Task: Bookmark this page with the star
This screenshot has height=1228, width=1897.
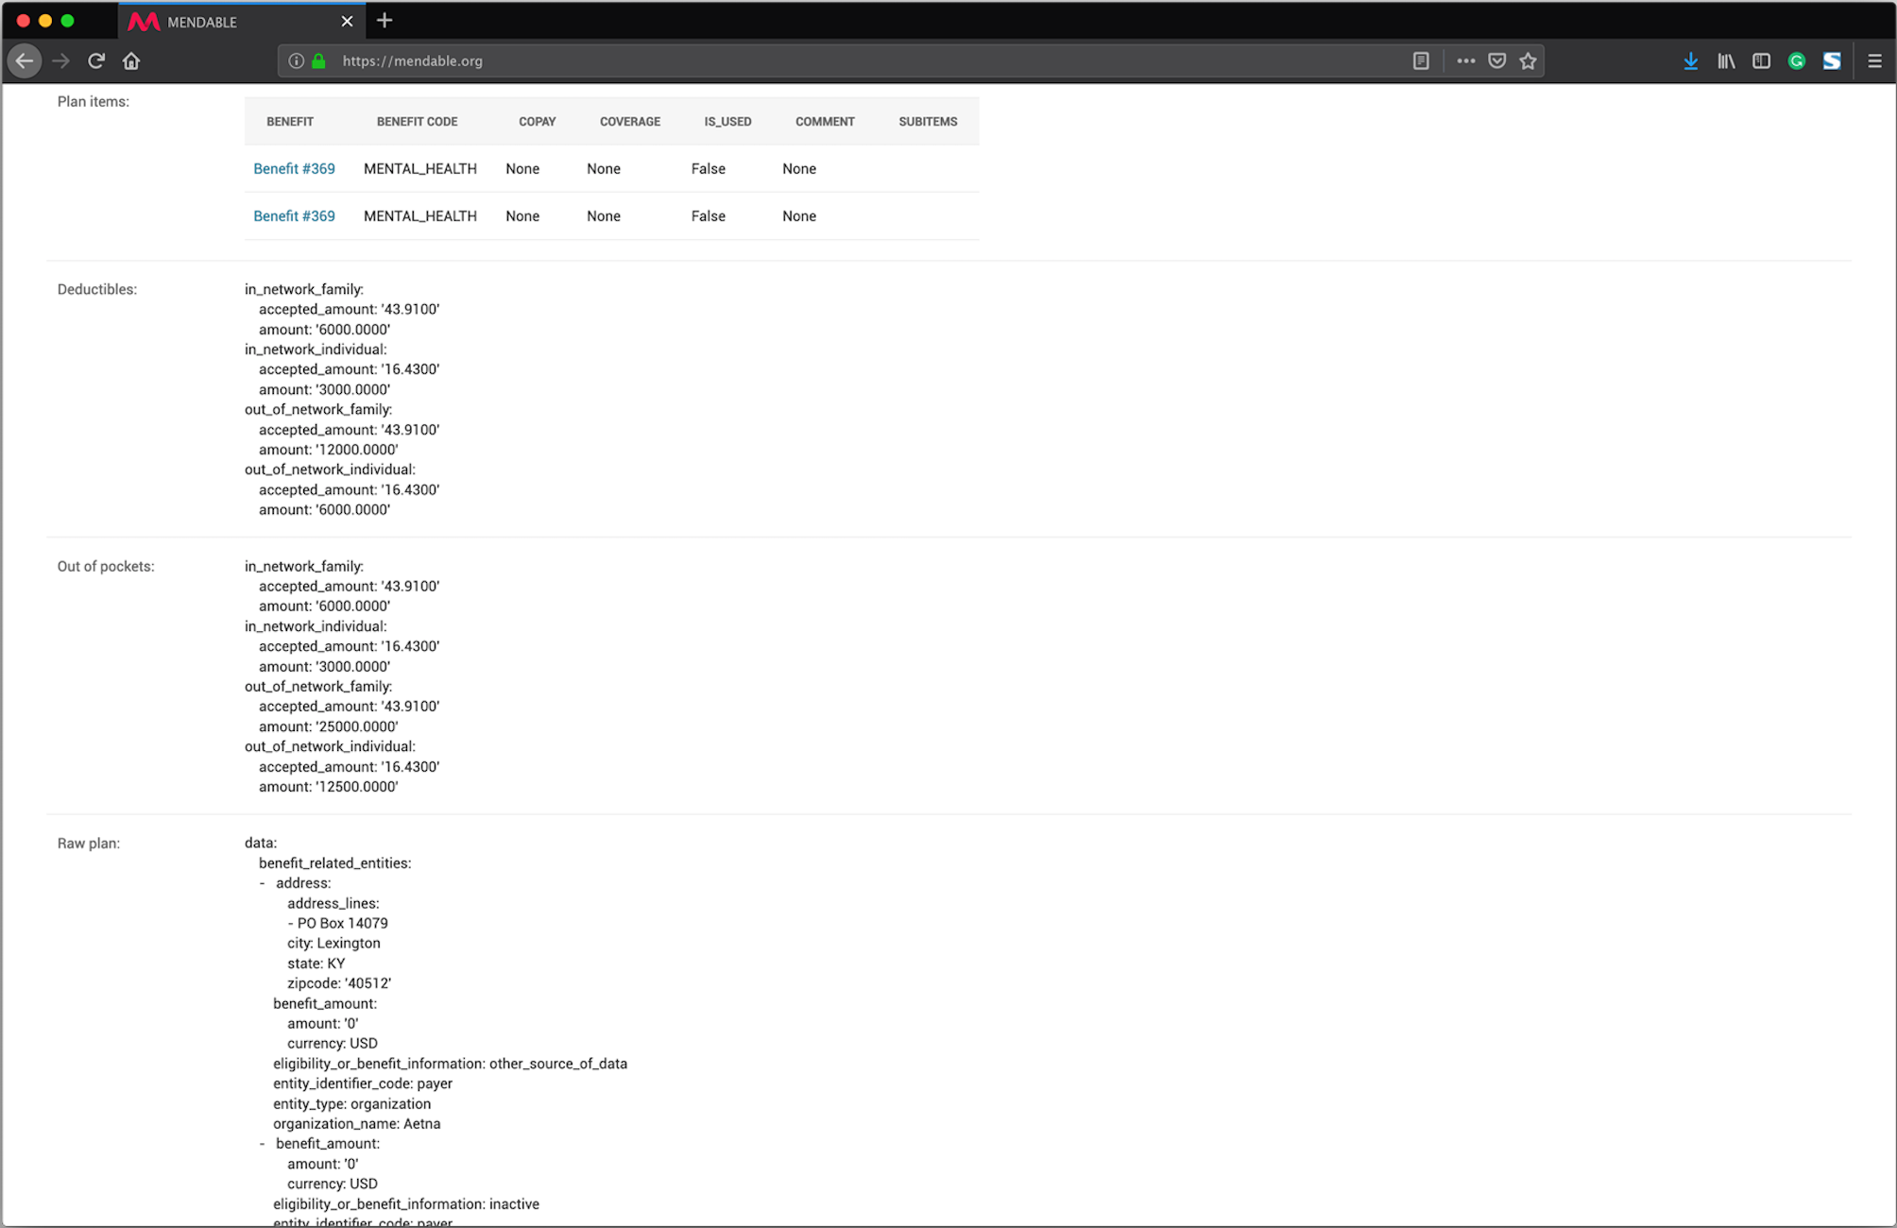Action: [1529, 61]
